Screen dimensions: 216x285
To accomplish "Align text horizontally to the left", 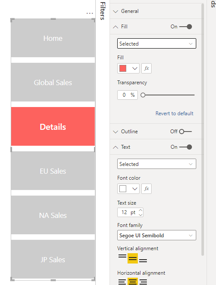I will [x=122, y=282].
